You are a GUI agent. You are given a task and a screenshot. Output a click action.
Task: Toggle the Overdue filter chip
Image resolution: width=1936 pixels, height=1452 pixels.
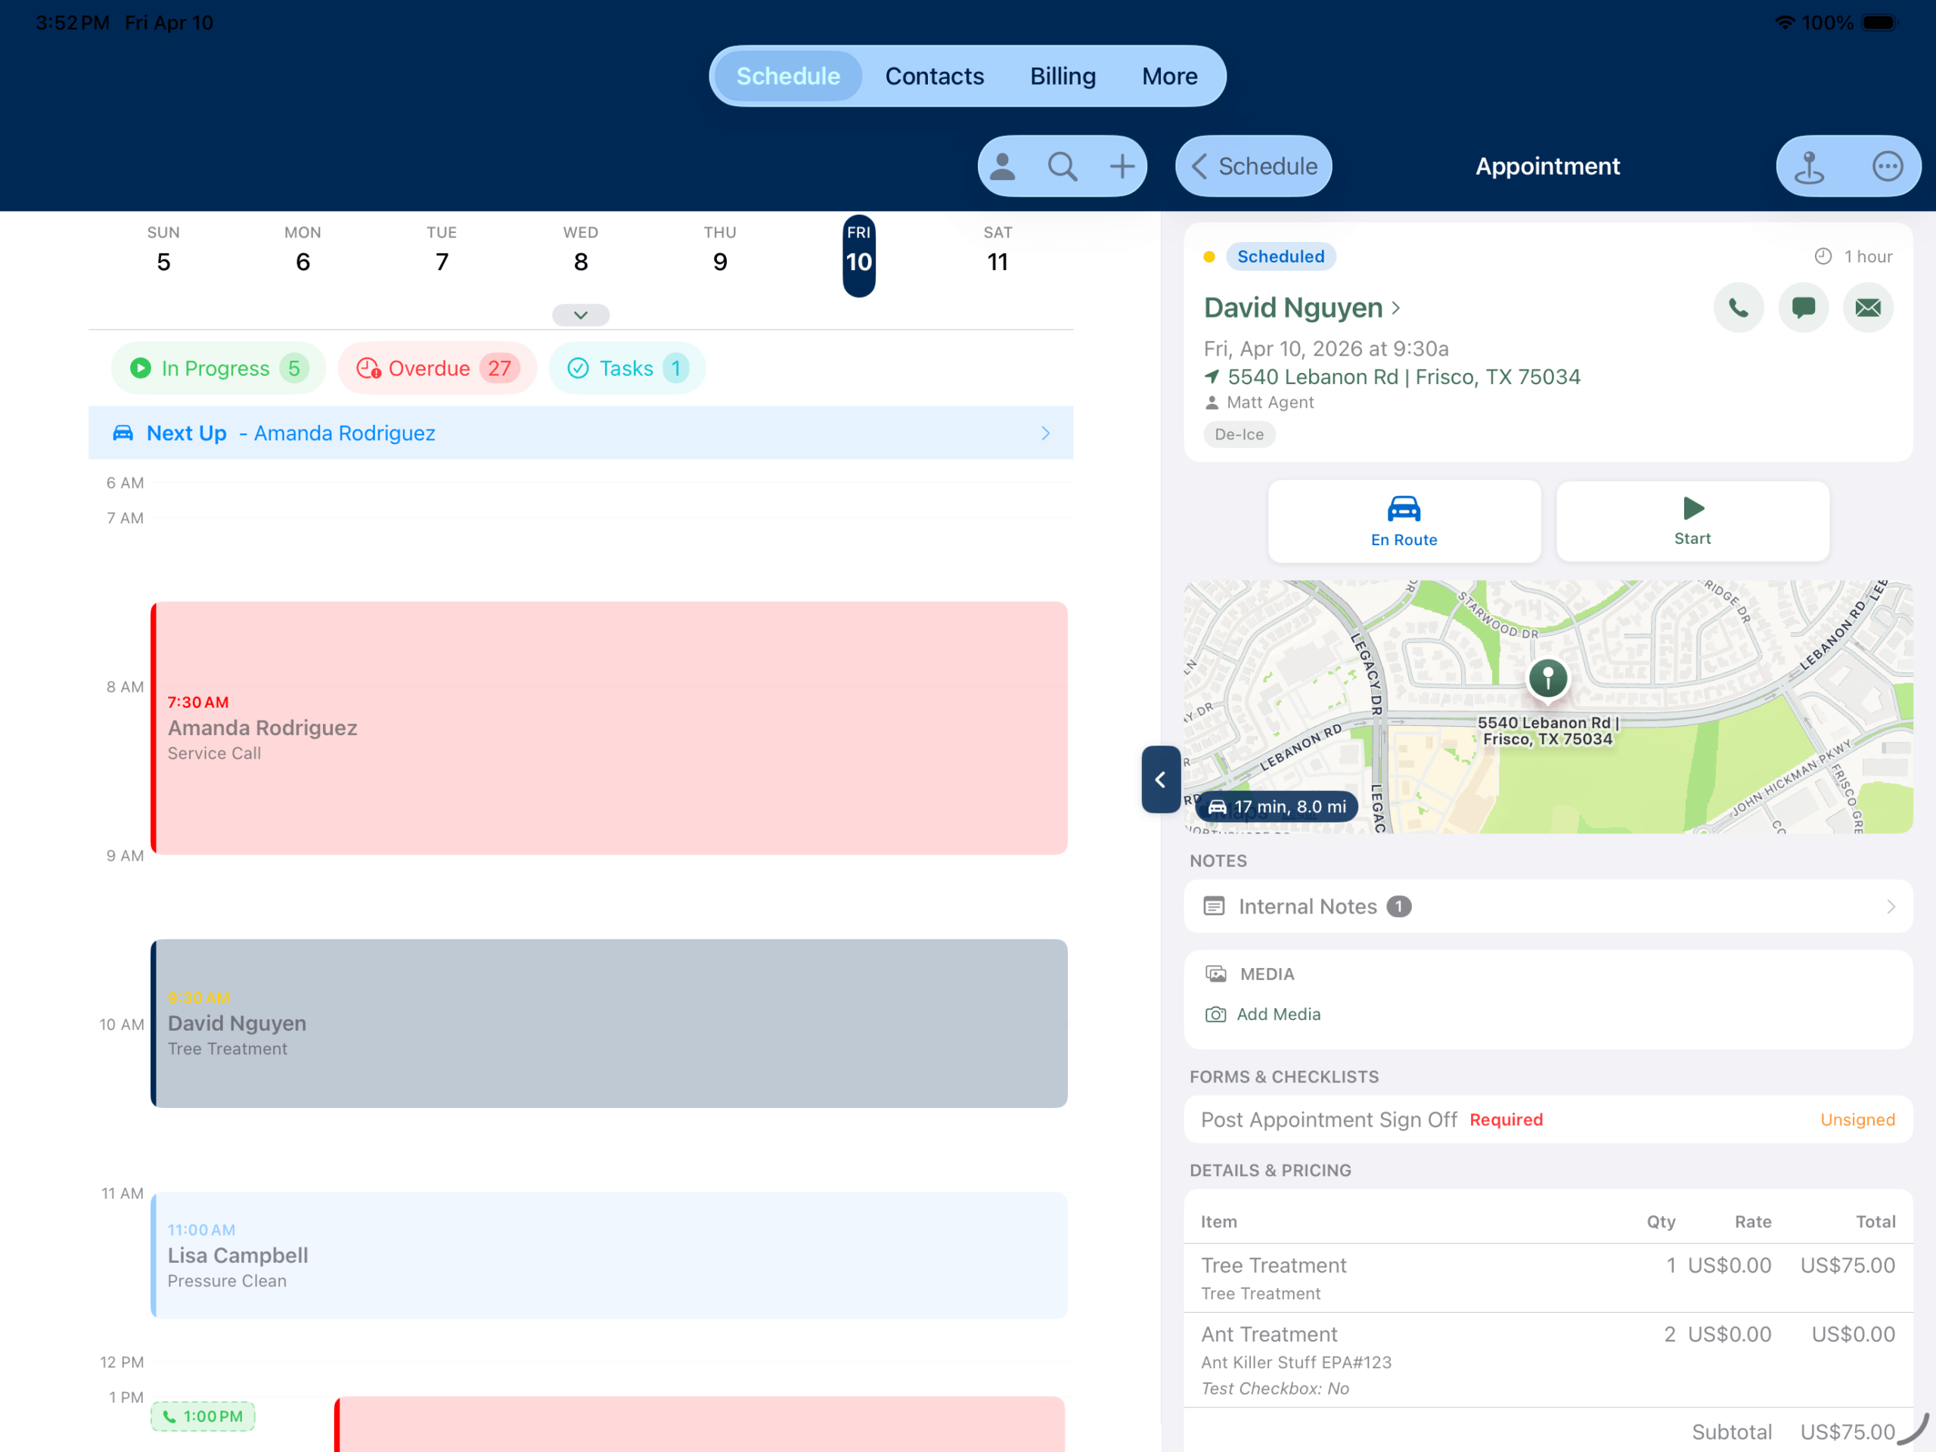[x=438, y=368]
